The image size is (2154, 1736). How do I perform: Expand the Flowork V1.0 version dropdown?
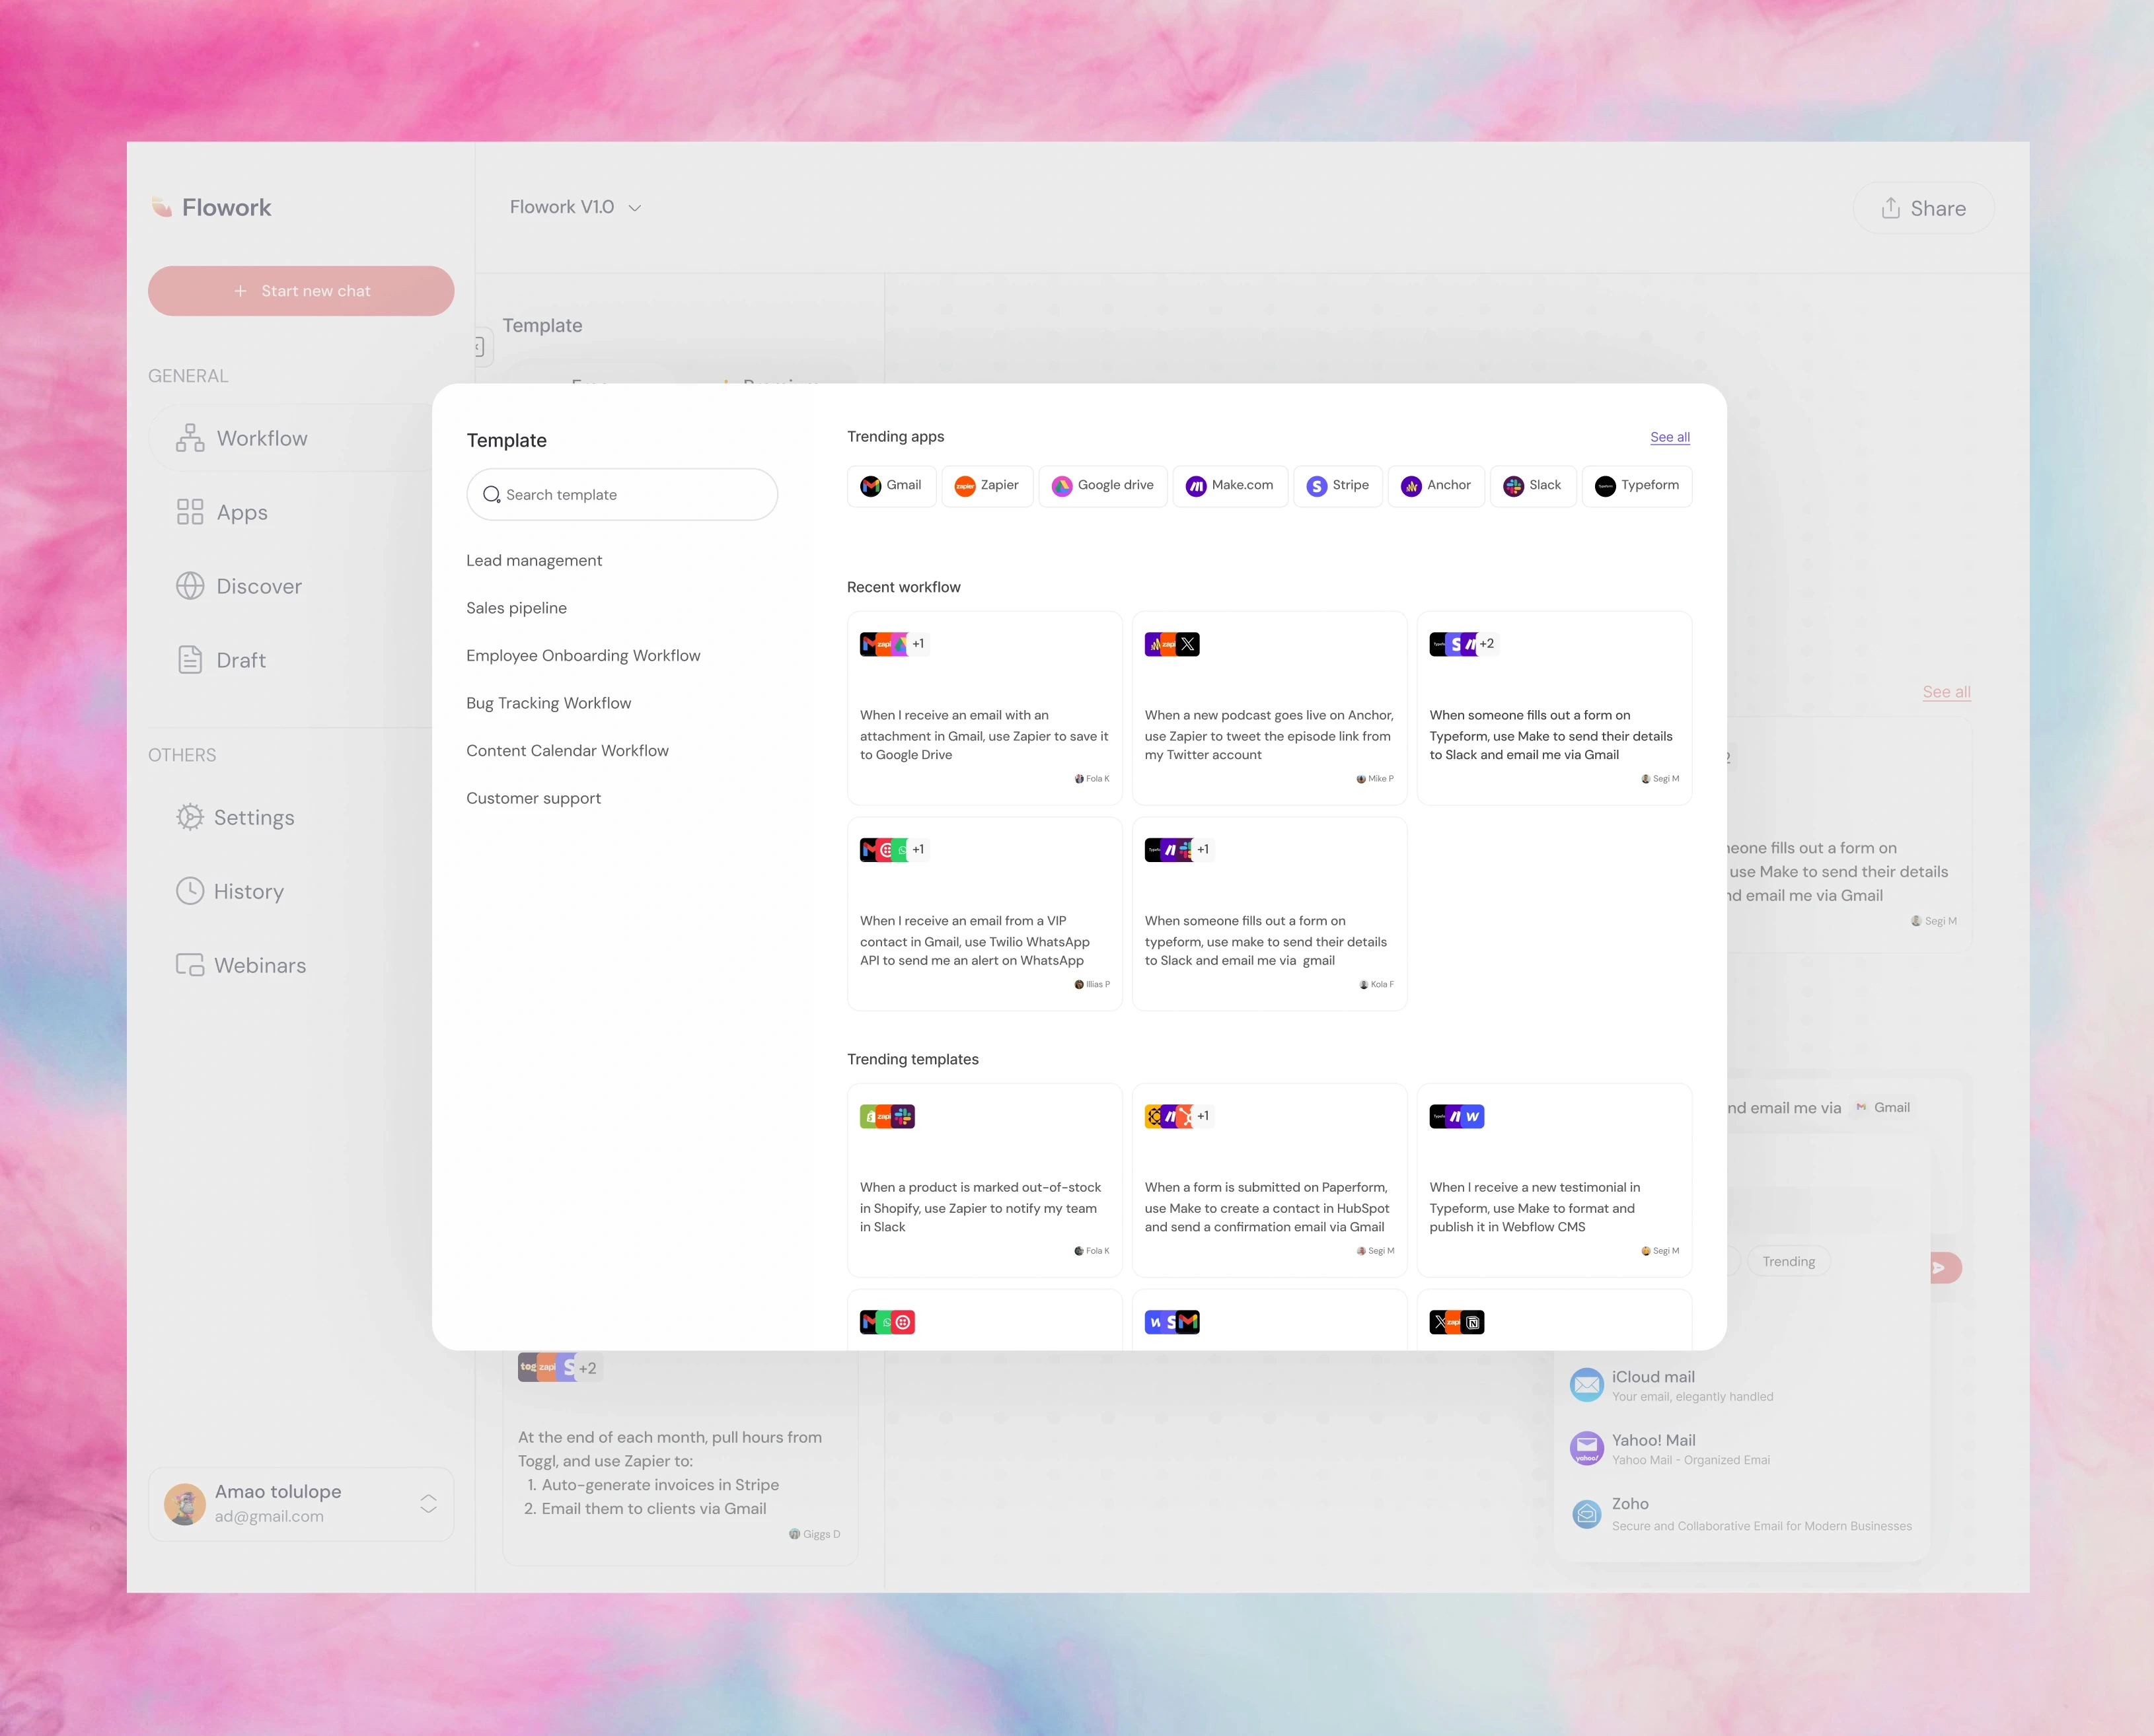pos(634,208)
